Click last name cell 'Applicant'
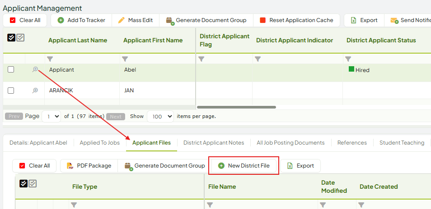The height and width of the screenshot is (209, 431). pyautogui.click(x=61, y=69)
